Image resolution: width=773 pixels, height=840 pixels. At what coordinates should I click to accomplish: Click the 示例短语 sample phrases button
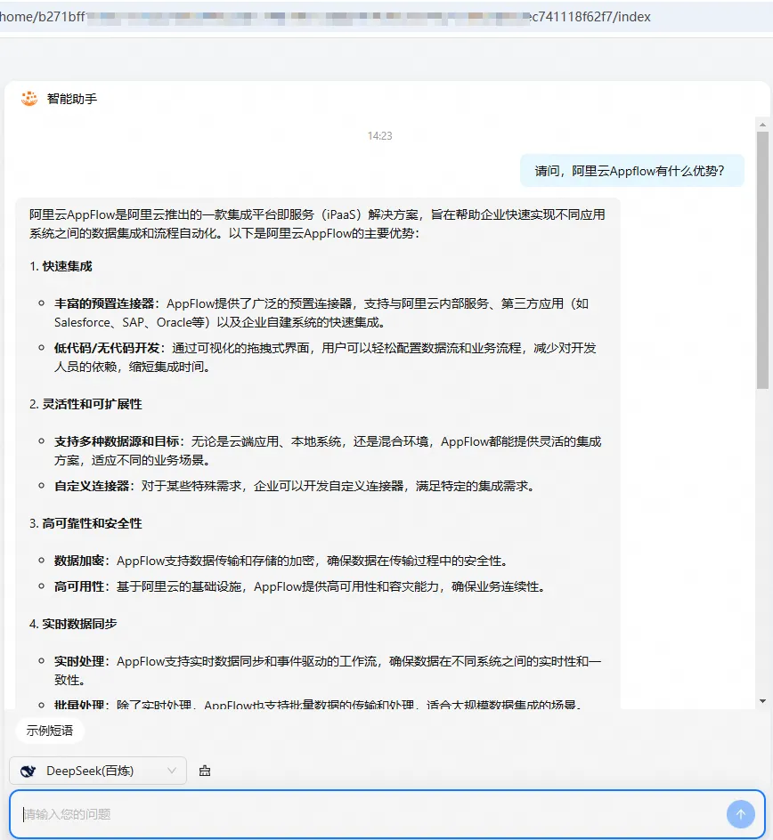click(49, 731)
